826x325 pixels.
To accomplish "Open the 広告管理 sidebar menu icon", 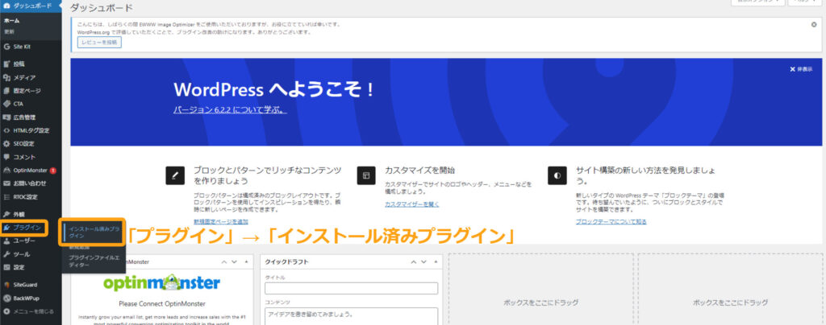I will tap(6, 117).
